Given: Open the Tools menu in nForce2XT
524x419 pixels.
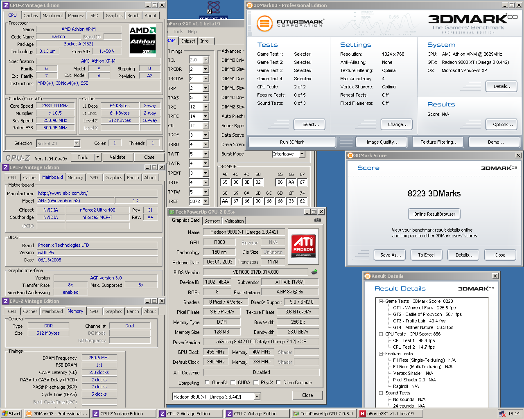Looking at the screenshot, I should 178,32.
